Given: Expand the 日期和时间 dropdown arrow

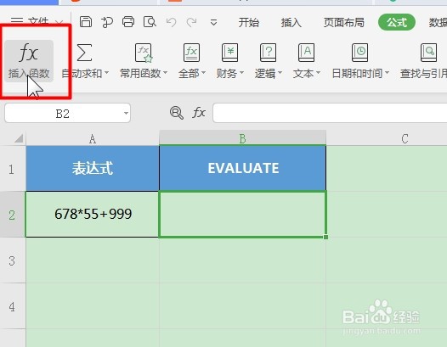Looking at the screenshot, I should tap(387, 73).
